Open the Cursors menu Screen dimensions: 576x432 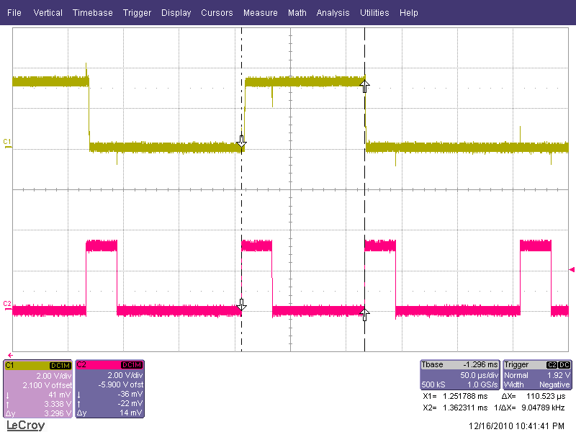pyautogui.click(x=217, y=13)
